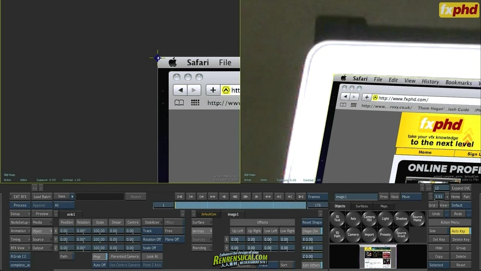Screen dimensions: 481x271
Task: Click the timeline scrub bar
Action: (x=240, y=205)
